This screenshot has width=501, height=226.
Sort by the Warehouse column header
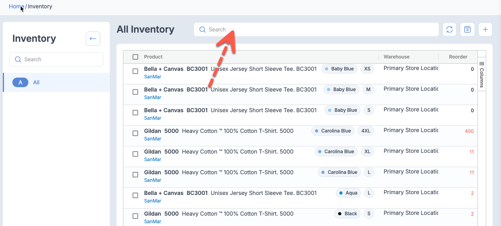coord(396,57)
